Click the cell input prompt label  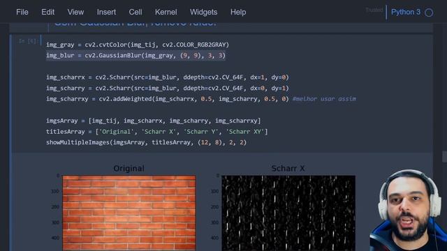28,41
